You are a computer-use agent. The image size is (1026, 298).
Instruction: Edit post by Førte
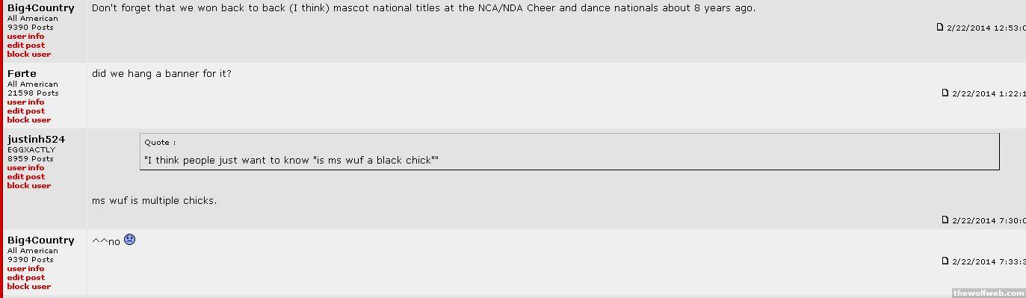tap(26, 111)
